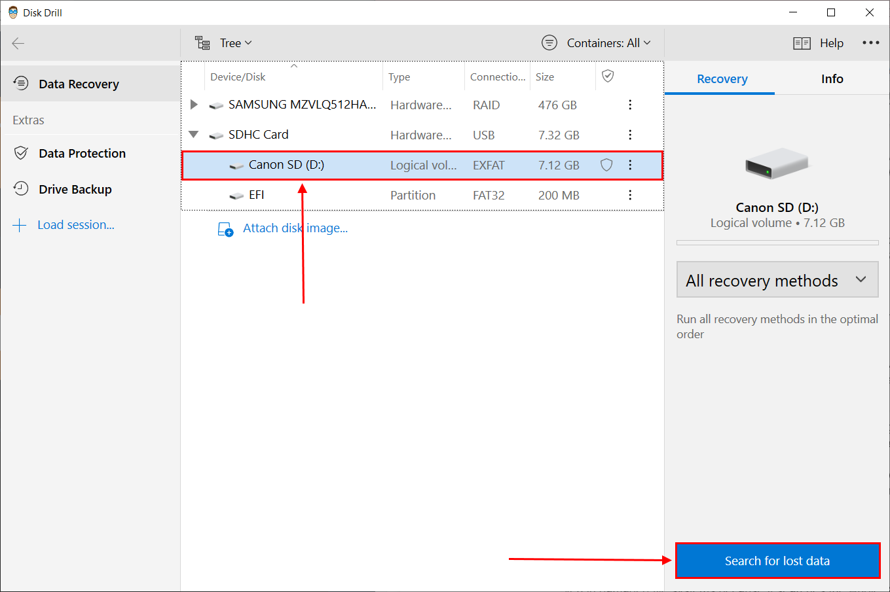Click the Containers filter icon
Screen dimensions: 890x592
point(549,43)
